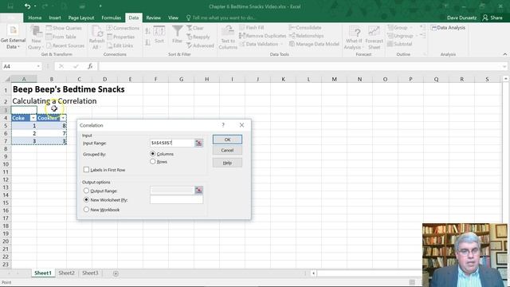Click Input Range field
This screenshot has width=510, height=287.
(172, 143)
